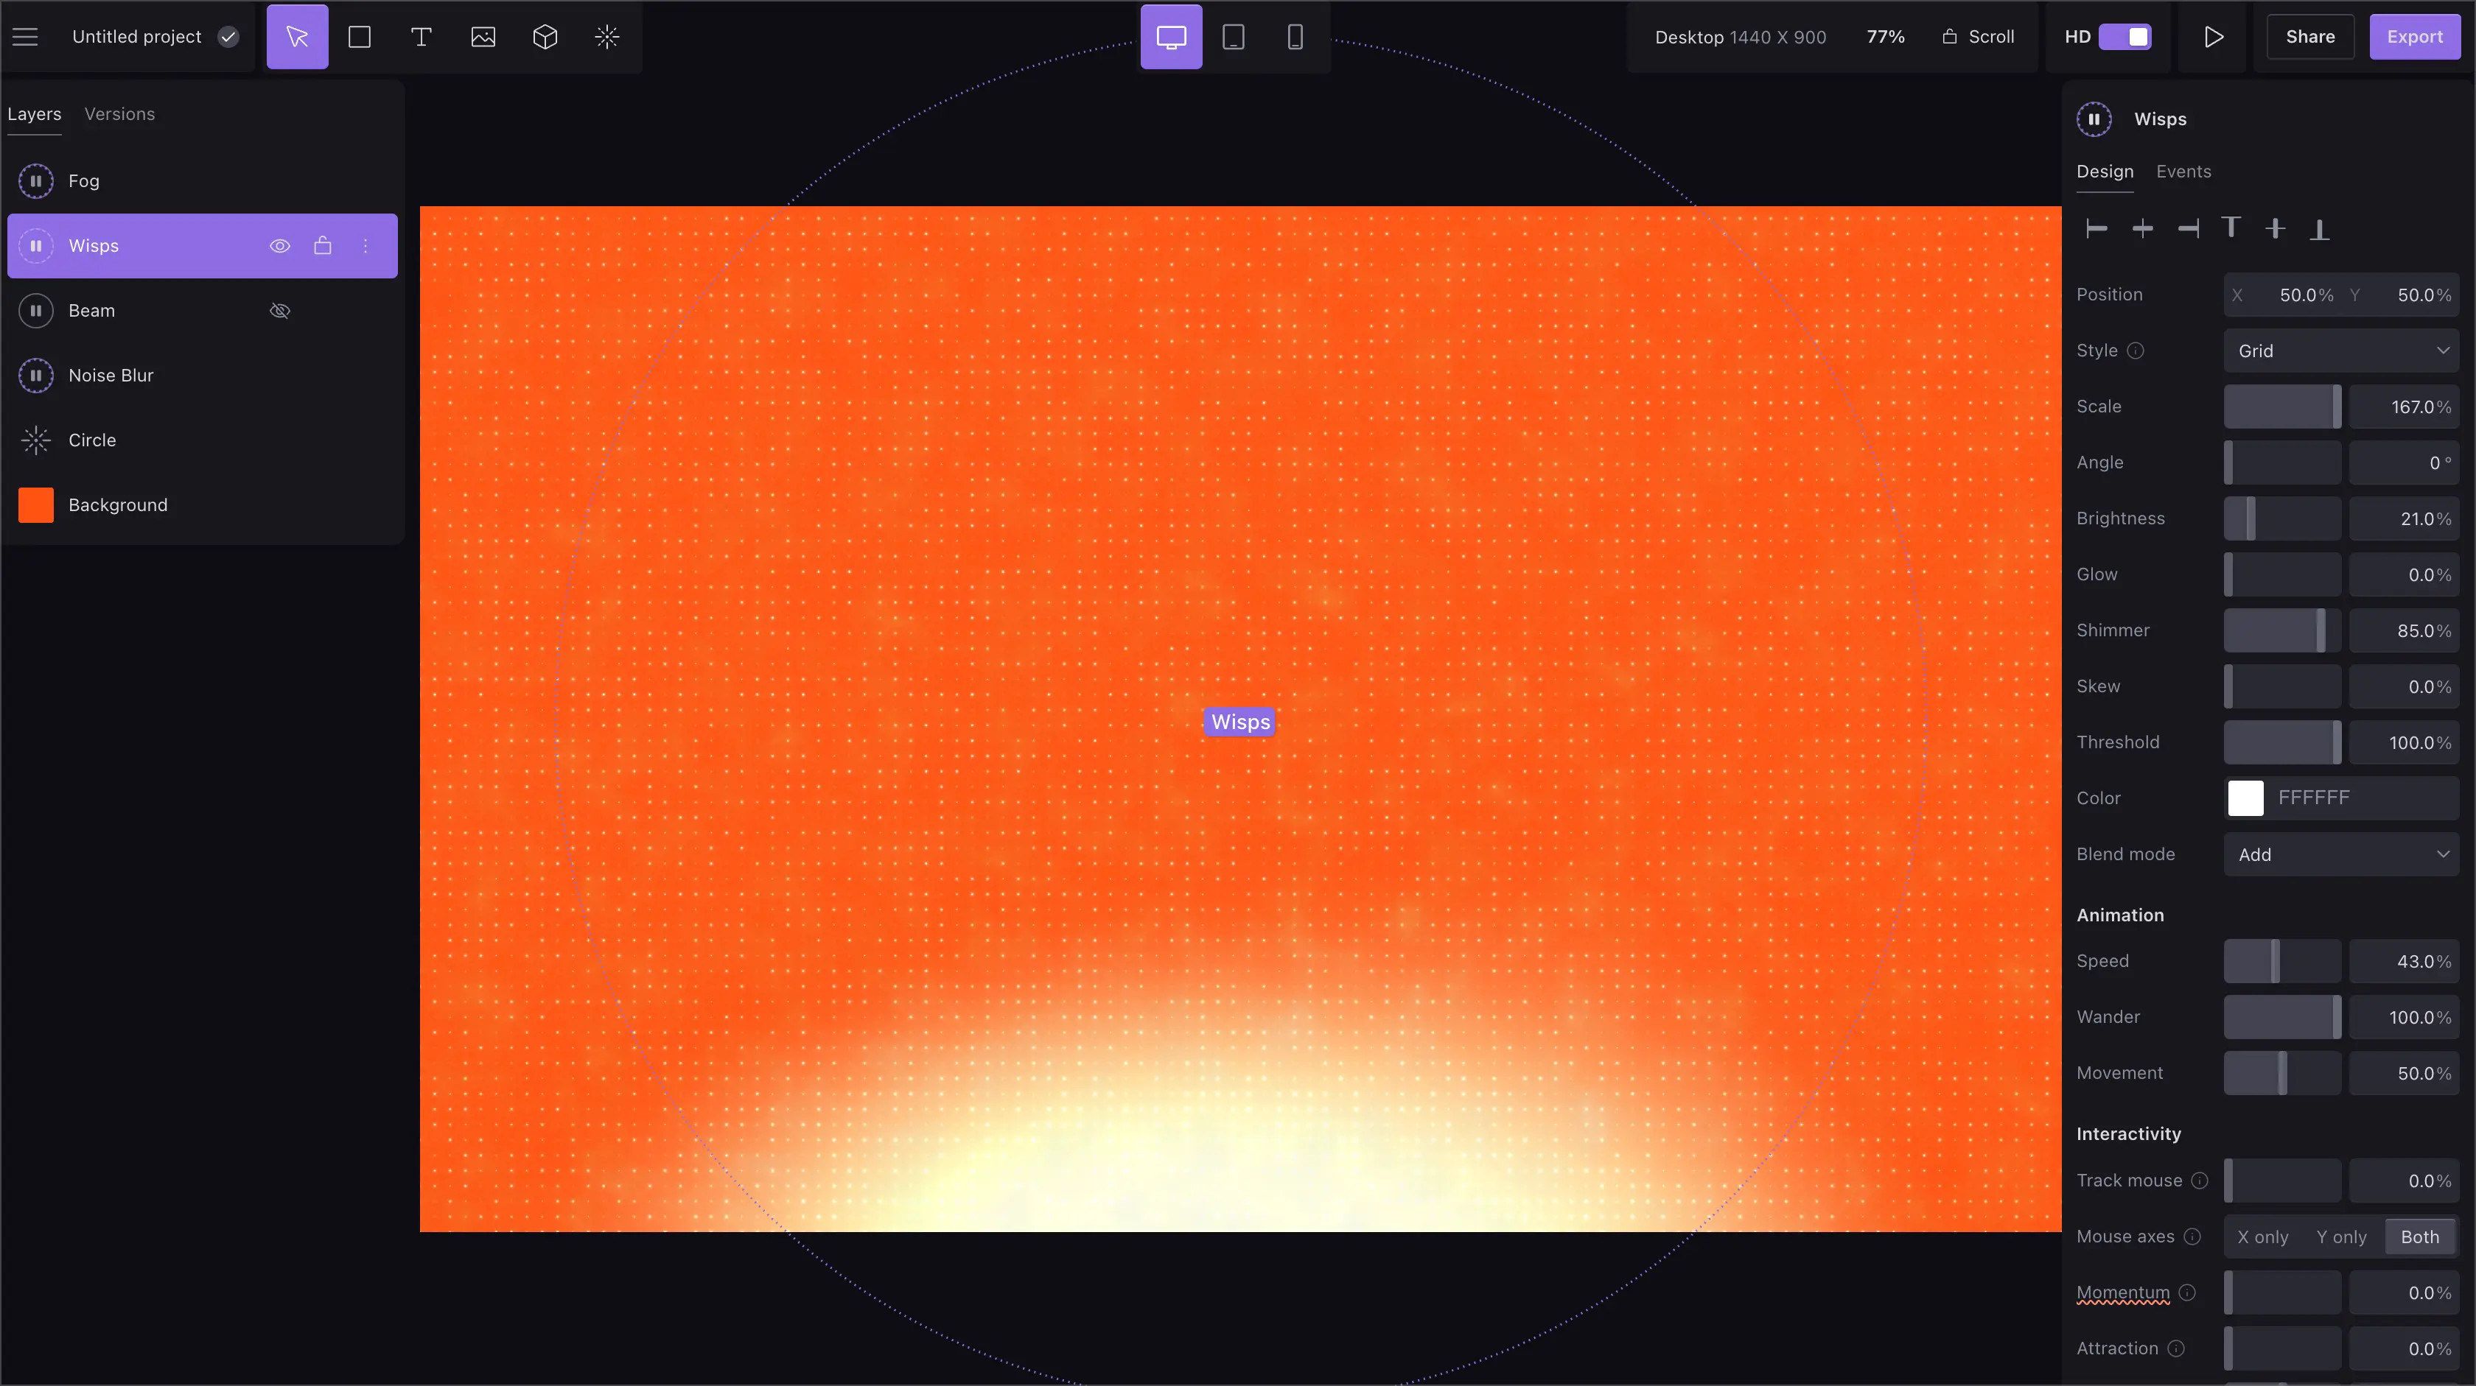Switch to the Versions tab
Viewport: 2476px width, 1386px height.
point(119,113)
